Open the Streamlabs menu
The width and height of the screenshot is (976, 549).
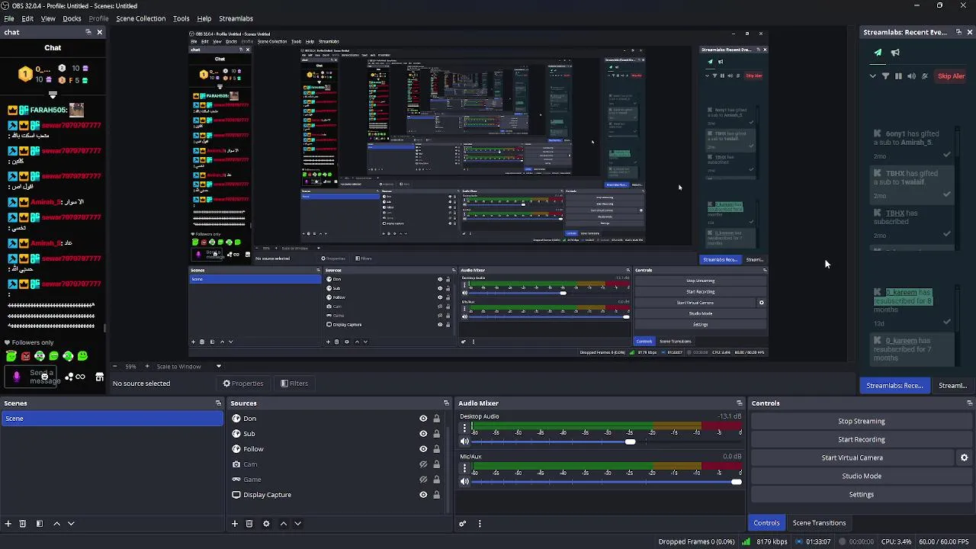pos(236,18)
